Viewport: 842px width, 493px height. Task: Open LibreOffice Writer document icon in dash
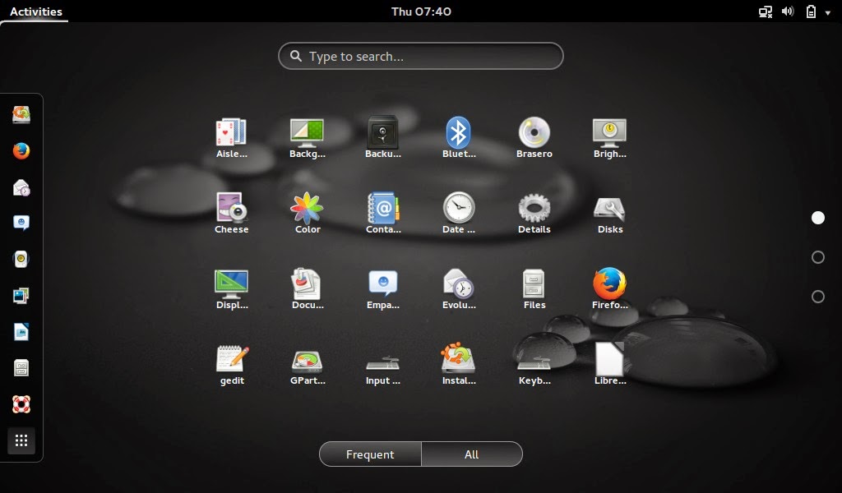pos(21,332)
